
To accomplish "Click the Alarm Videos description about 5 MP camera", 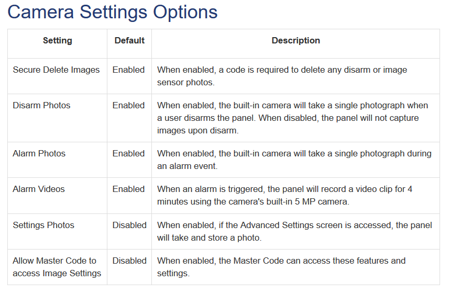I will click(284, 195).
